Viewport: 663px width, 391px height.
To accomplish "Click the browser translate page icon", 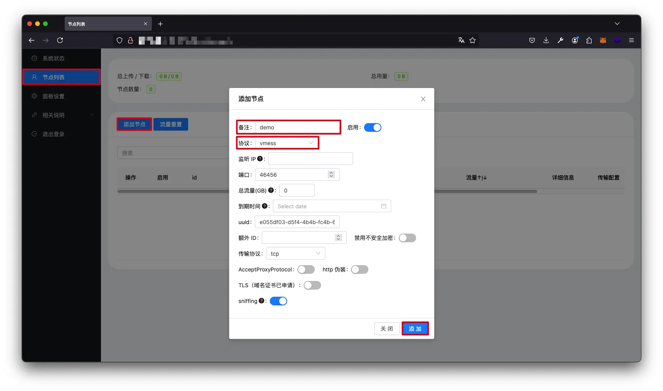I will 461,40.
